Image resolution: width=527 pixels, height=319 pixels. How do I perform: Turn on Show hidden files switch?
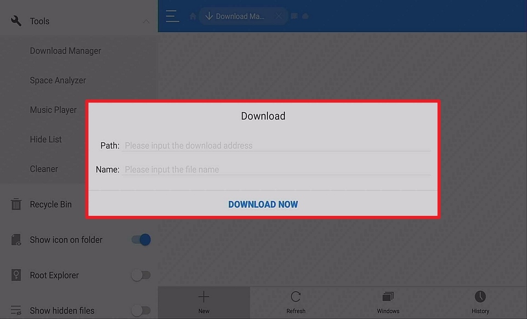click(x=141, y=311)
